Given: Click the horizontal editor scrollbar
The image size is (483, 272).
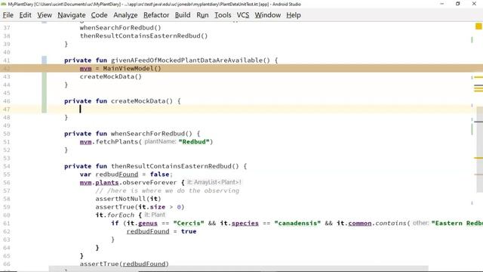Looking at the screenshot, I should tap(238, 269).
